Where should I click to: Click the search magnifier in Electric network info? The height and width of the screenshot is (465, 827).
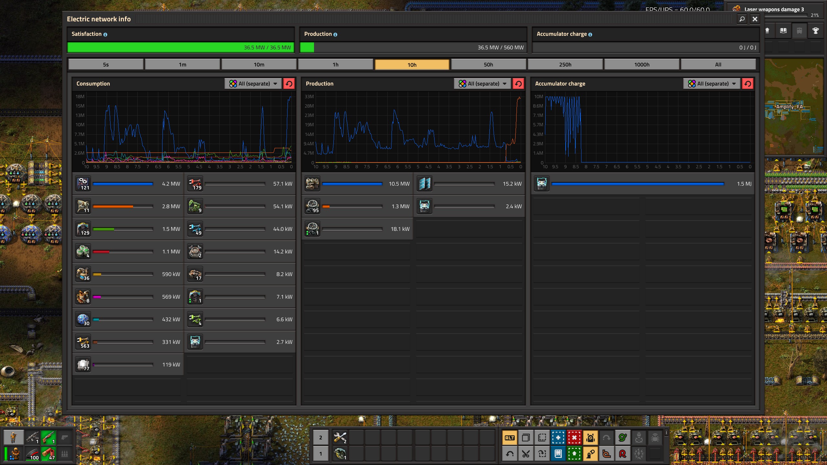coord(742,19)
